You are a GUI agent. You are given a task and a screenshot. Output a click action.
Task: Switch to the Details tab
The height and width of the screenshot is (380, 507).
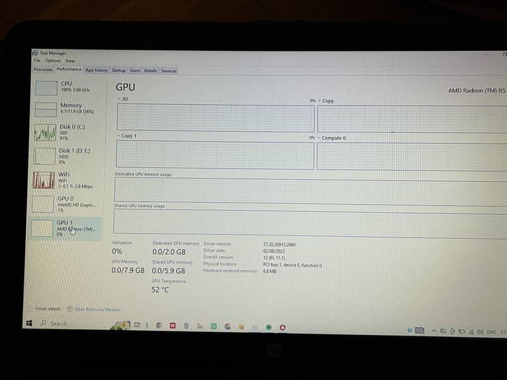150,70
